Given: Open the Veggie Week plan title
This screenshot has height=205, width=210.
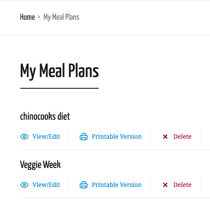Looking at the screenshot, I should 40,165.
